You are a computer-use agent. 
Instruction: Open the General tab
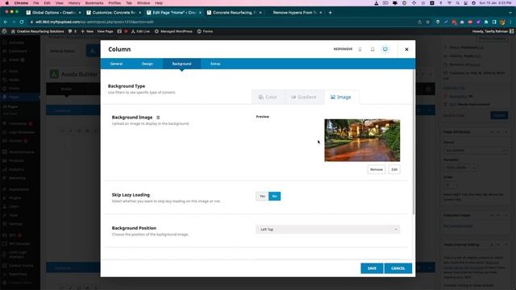click(116, 64)
